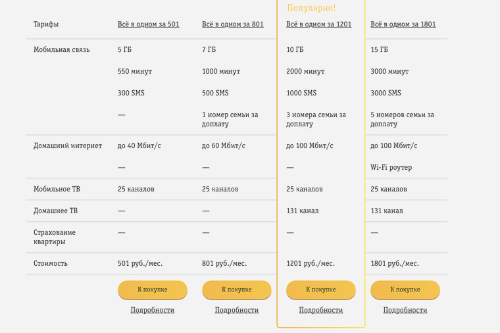Click the 'Популярно!' badge label
The width and height of the screenshot is (500, 333).
[x=311, y=8]
